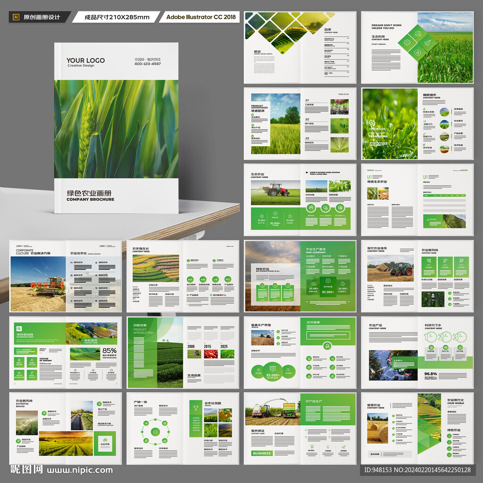Click the 成品尺寸210X285mm size label
Screen dimensions: 483x483
(117, 17)
